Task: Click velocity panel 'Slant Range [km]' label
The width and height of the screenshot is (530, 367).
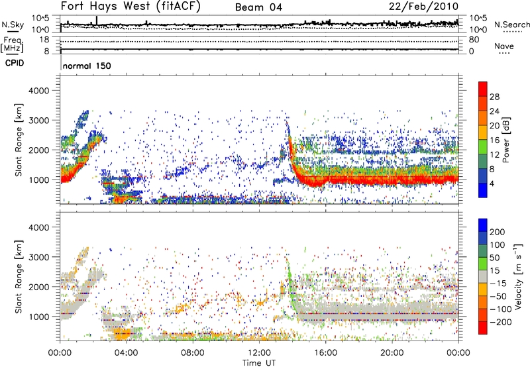Action: [x=19, y=276]
